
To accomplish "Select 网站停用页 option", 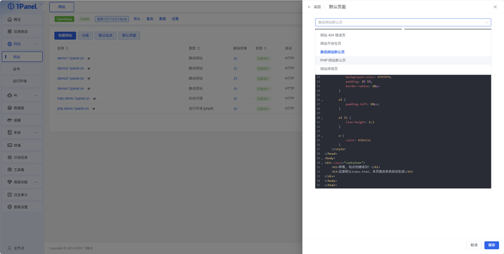I will point(403,69).
